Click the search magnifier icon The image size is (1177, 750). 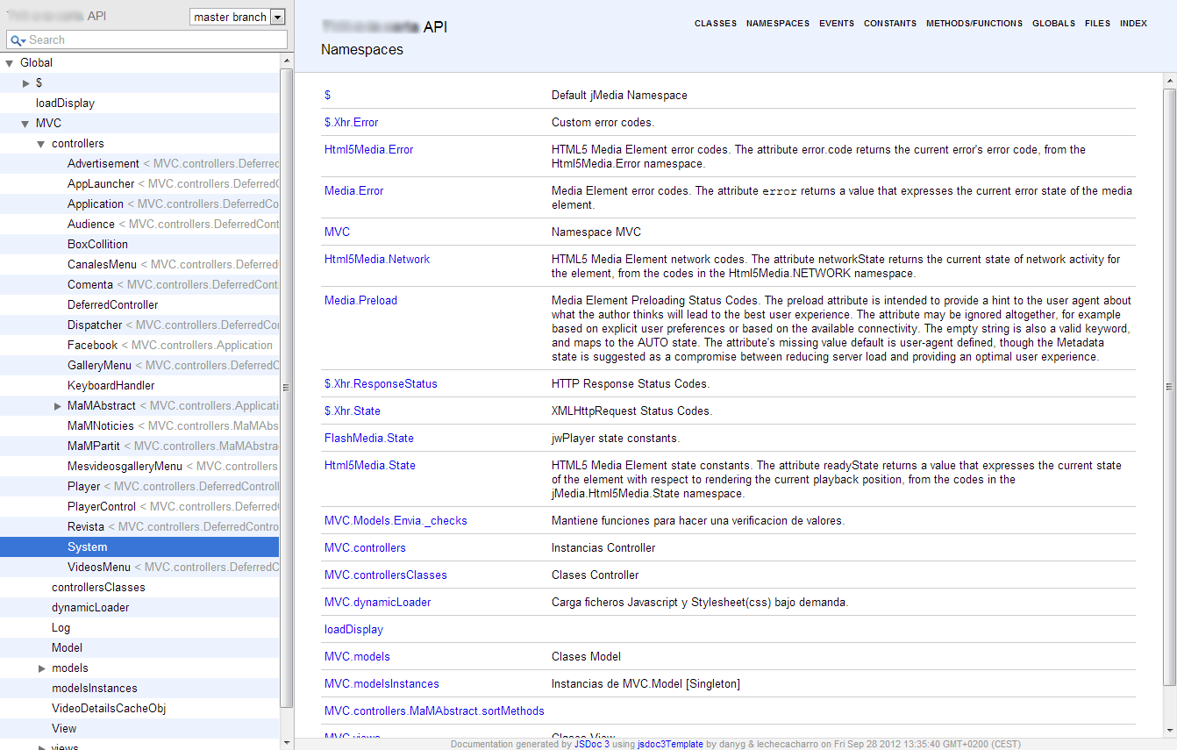tap(16, 40)
